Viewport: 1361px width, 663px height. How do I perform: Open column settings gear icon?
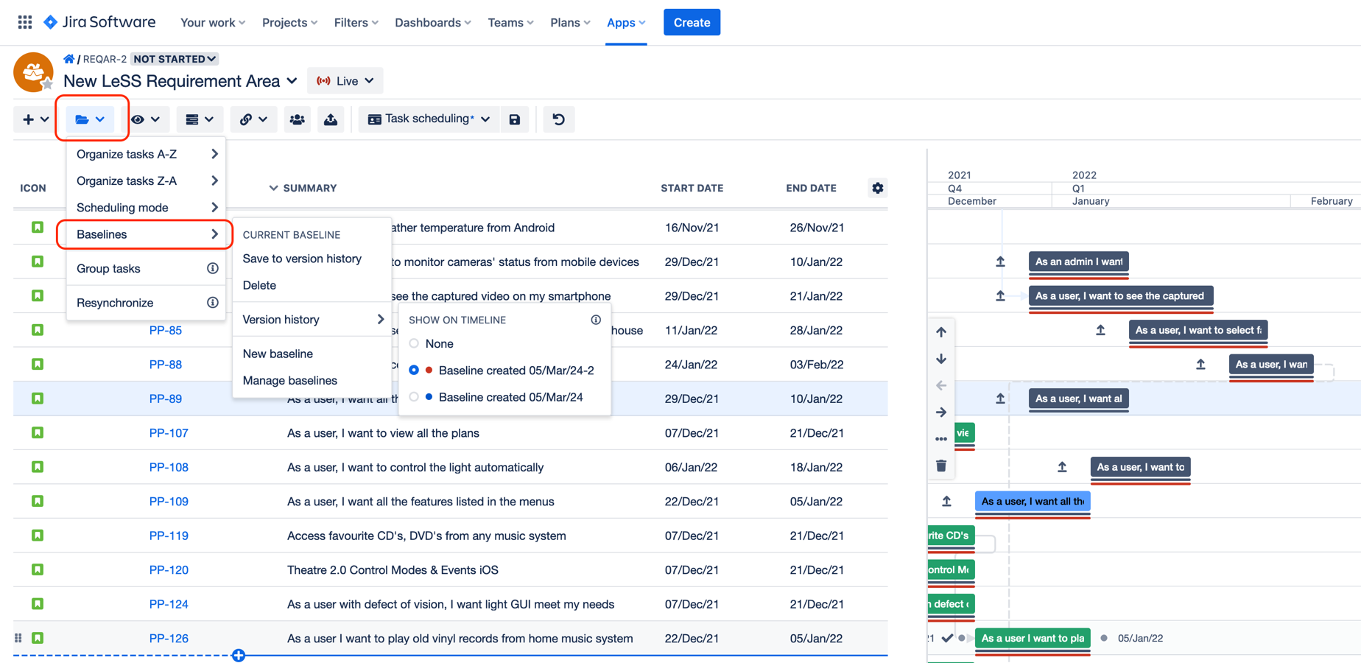click(x=877, y=188)
